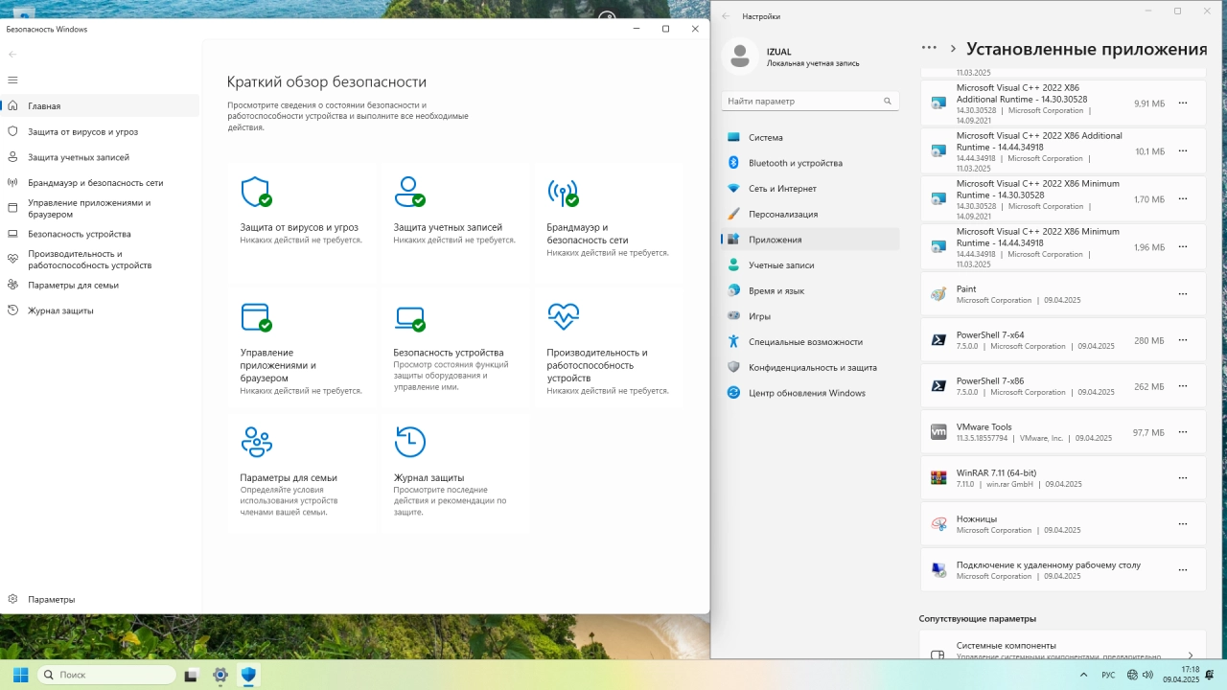Viewport: 1227px width, 690px height.
Task: Open Защита учетных записей sidebar item
Action: pos(100,157)
